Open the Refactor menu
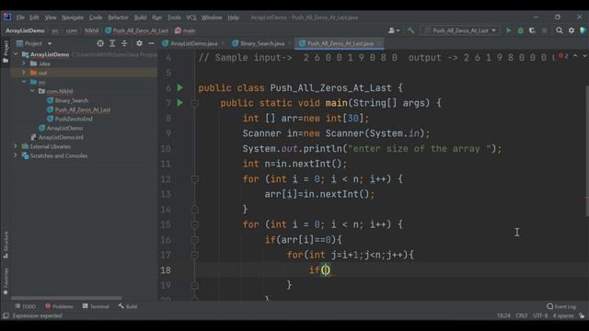Screen dimensions: 589x331 (118, 17)
